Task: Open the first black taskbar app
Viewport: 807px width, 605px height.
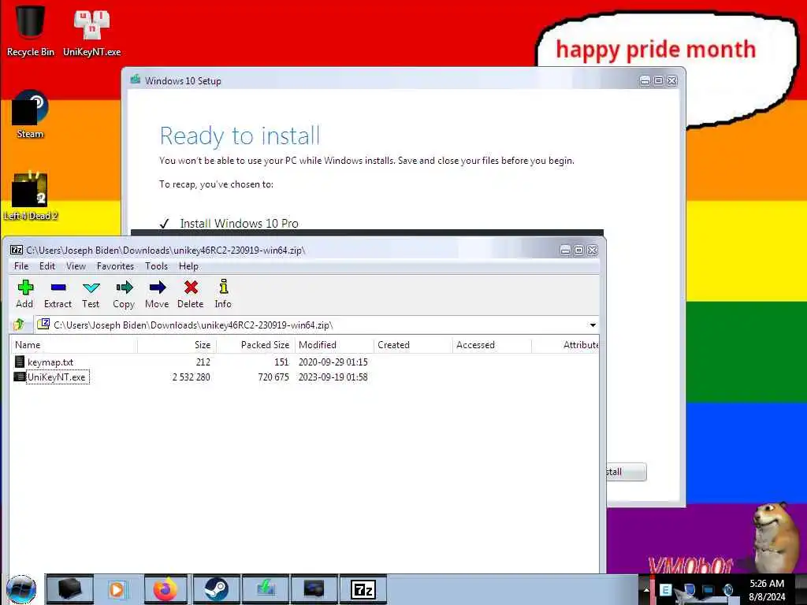Action: click(x=69, y=589)
